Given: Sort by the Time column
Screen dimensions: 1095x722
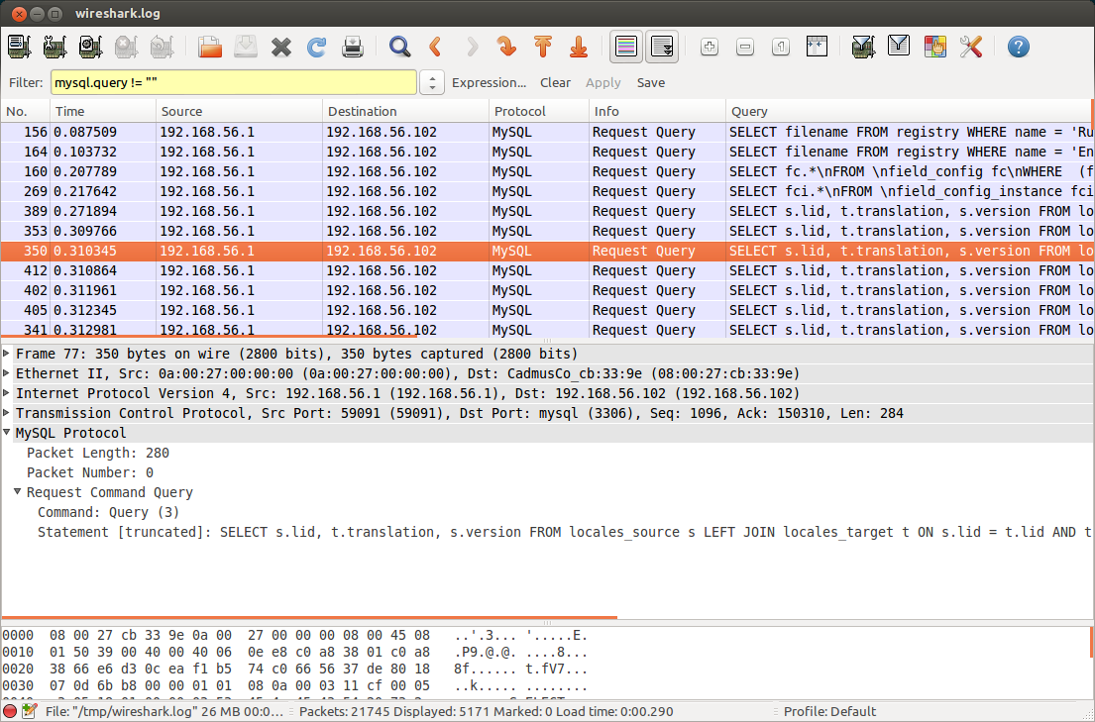Looking at the screenshot, I should [103, 111].
